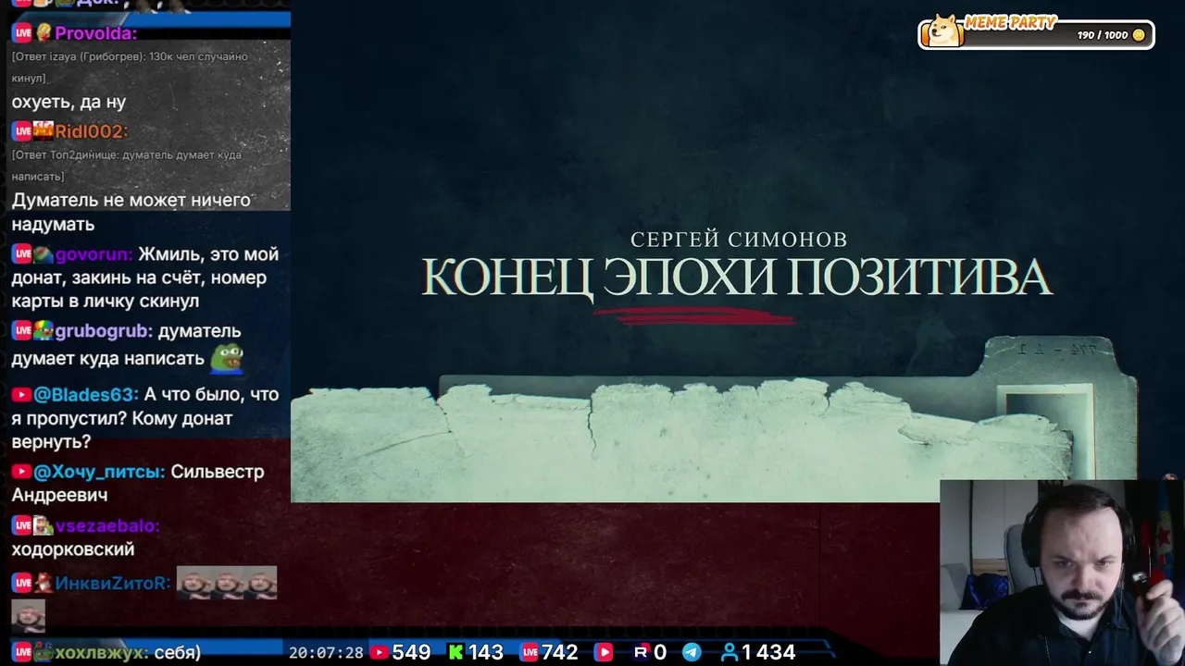Click the message 'Думатель не может ничего надумать'
Image resolution: width=1185 pixels, height=666 pixels.
point(131,212)
